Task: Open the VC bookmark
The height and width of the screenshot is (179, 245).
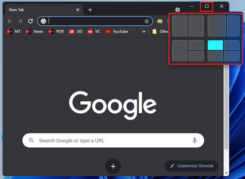Action: (x=94, y=32)
